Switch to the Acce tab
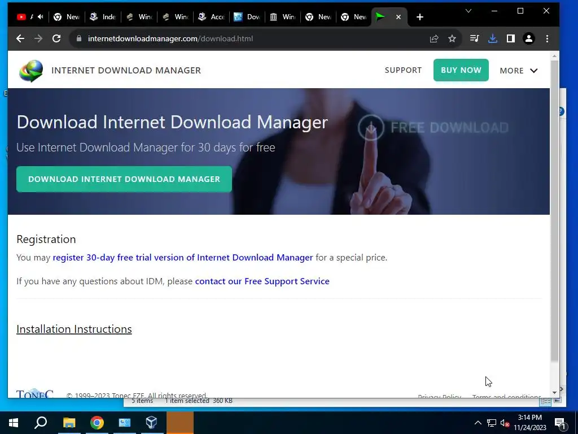This screenshot has height=434, width=578. coord(211,17)
